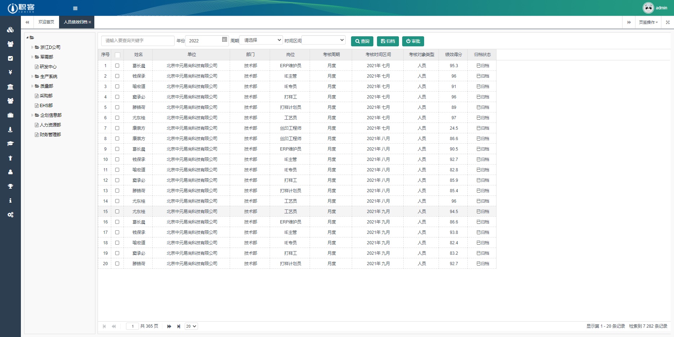
Task: Open the page size dropdown showing 20
Action: 191,326
